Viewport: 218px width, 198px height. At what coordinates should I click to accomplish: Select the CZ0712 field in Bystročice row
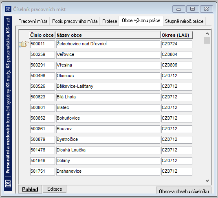click(x=177, y=140)
